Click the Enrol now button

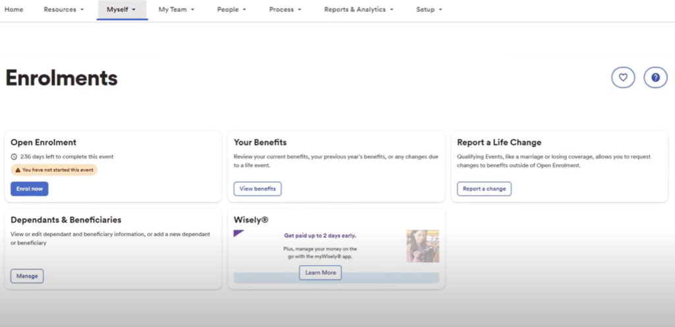tap(29, 189)
